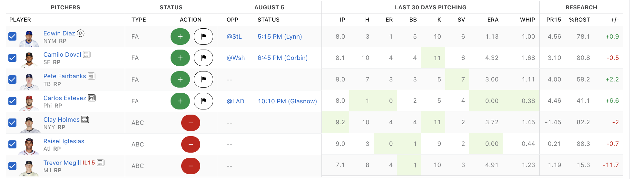
Task: Add Edwin Diaz with green plus button
Action: 180,37
